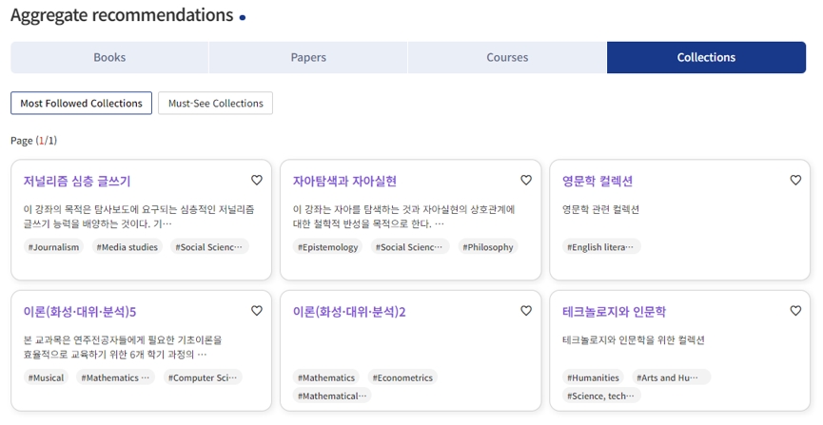The width and height of the screenshot is (823, 425).
Task: Show Must-See Collections
Action: point(216,103)
